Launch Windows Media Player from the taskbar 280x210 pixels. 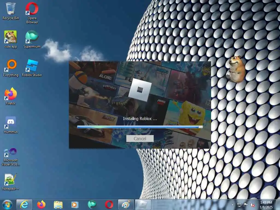[x=75, y=205]
